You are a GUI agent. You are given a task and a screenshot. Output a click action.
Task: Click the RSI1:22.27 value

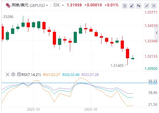tap(52, 75)
